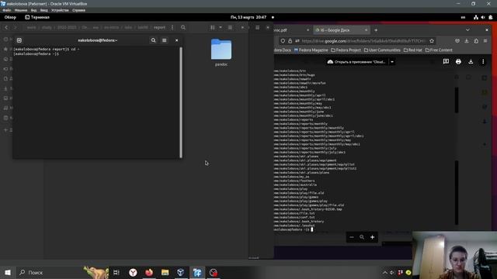
Task: Click the terminal window scrollbar
Action: pos(181,102)
